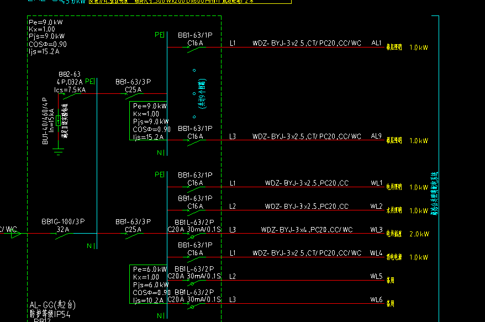Screen dimensions: 485x322
Task: Select the green 'N' label beneath the WL6 busbar
Action: 159,315
